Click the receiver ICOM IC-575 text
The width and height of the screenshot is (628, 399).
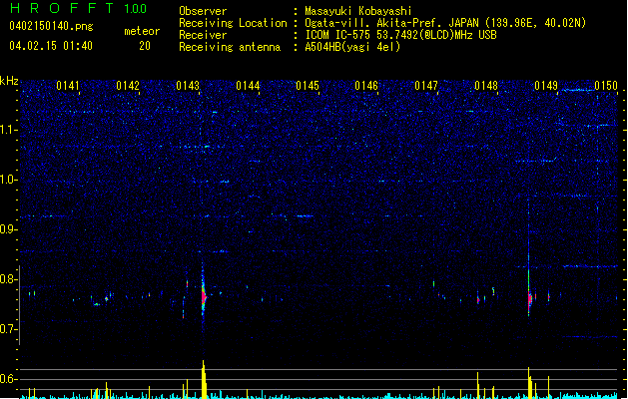[x=401, y=35]
